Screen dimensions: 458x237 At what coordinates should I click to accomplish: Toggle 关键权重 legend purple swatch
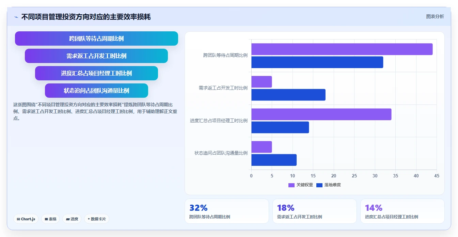point(291,185)
